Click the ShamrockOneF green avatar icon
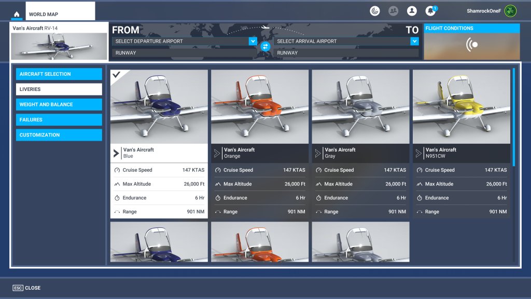Image resolution: width=531 pixels, height=299 pixels. [510, 11]
